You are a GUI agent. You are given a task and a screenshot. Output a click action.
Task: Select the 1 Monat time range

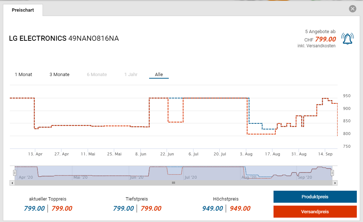point(23,74)
